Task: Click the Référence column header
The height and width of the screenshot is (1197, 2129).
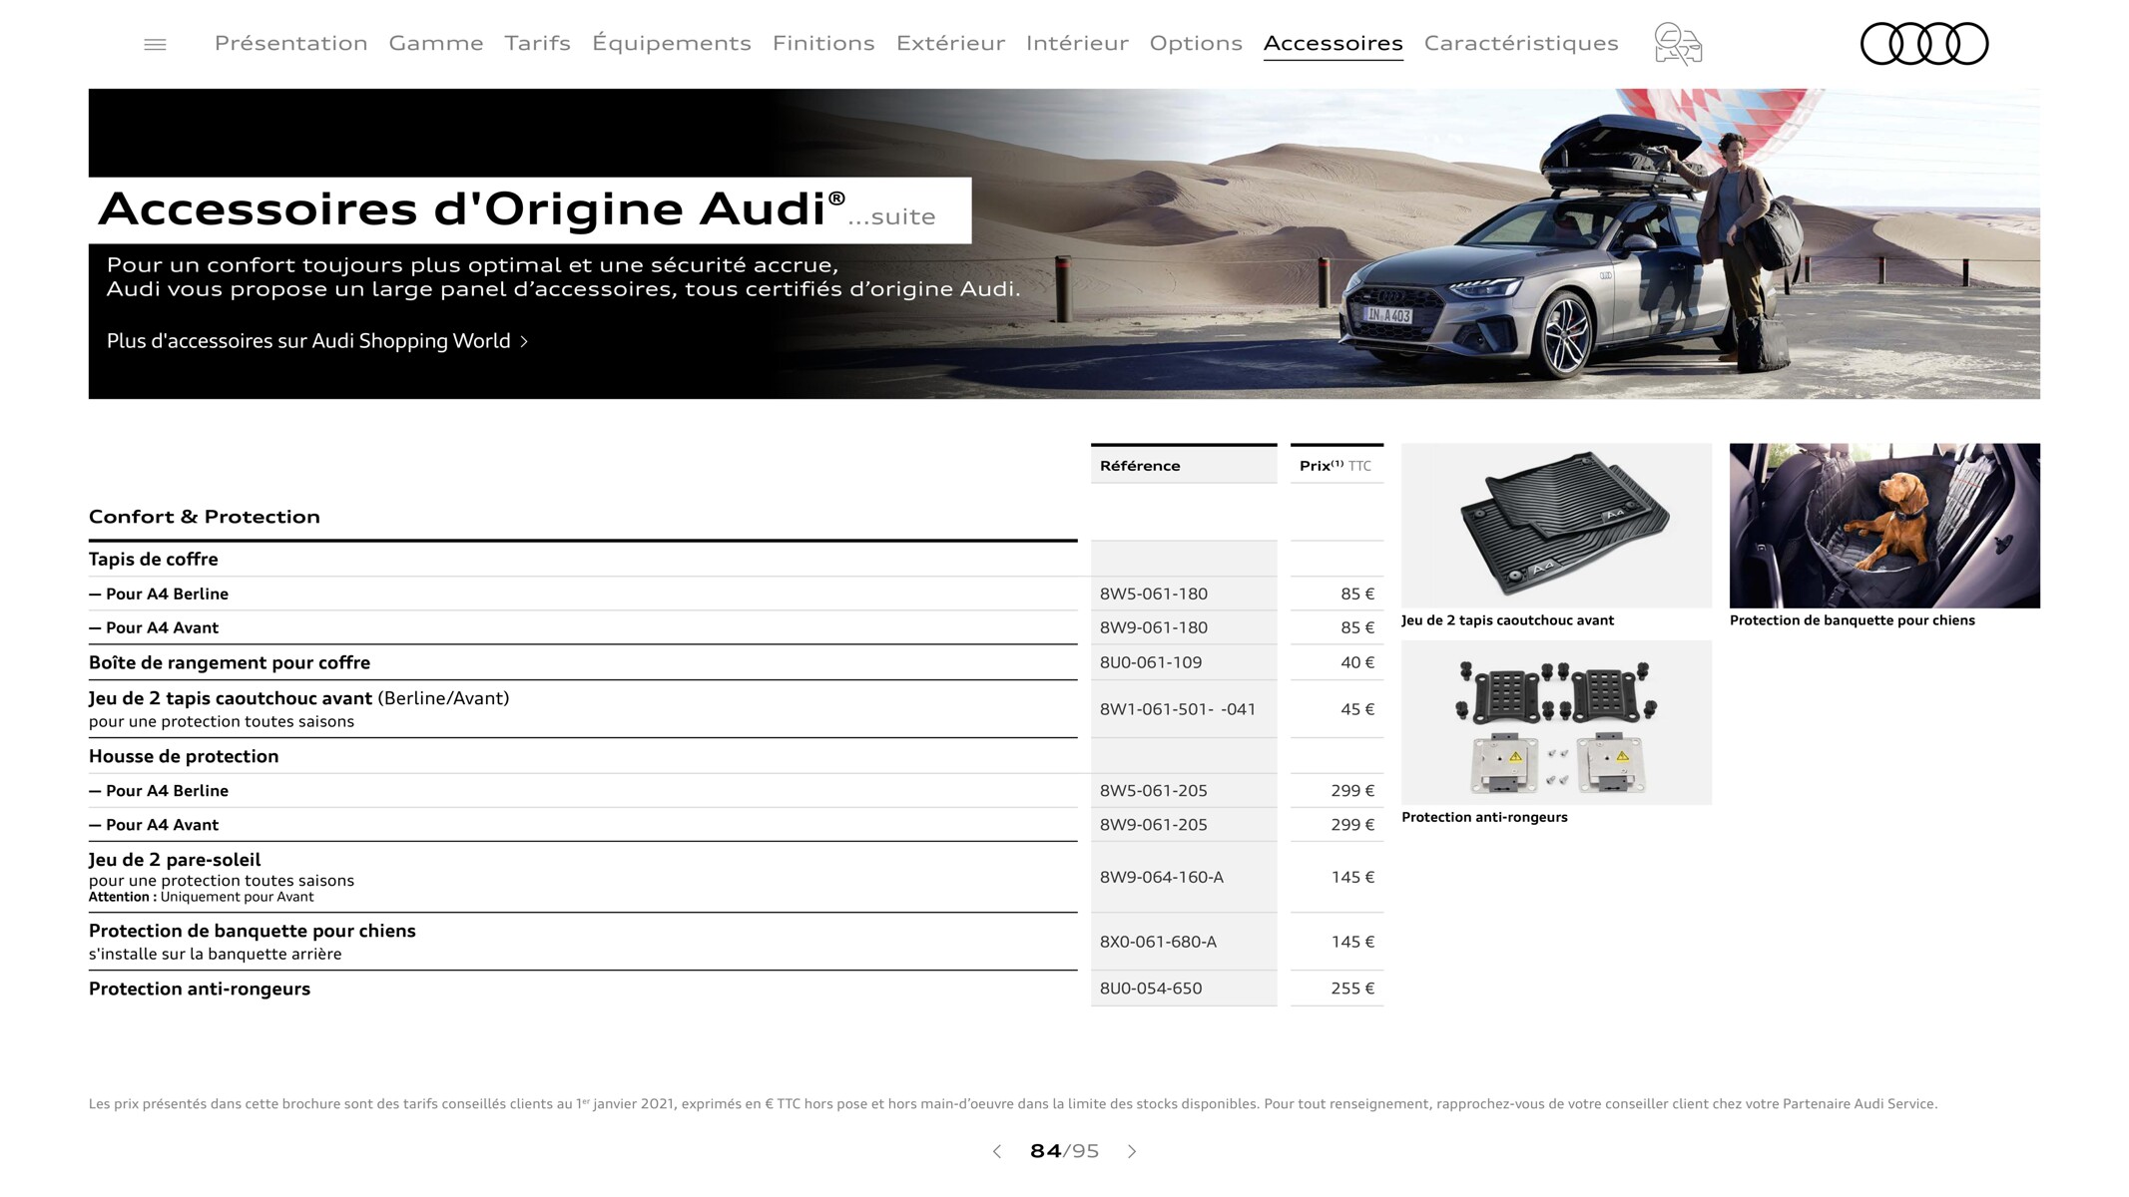Action: [1184, 465]
